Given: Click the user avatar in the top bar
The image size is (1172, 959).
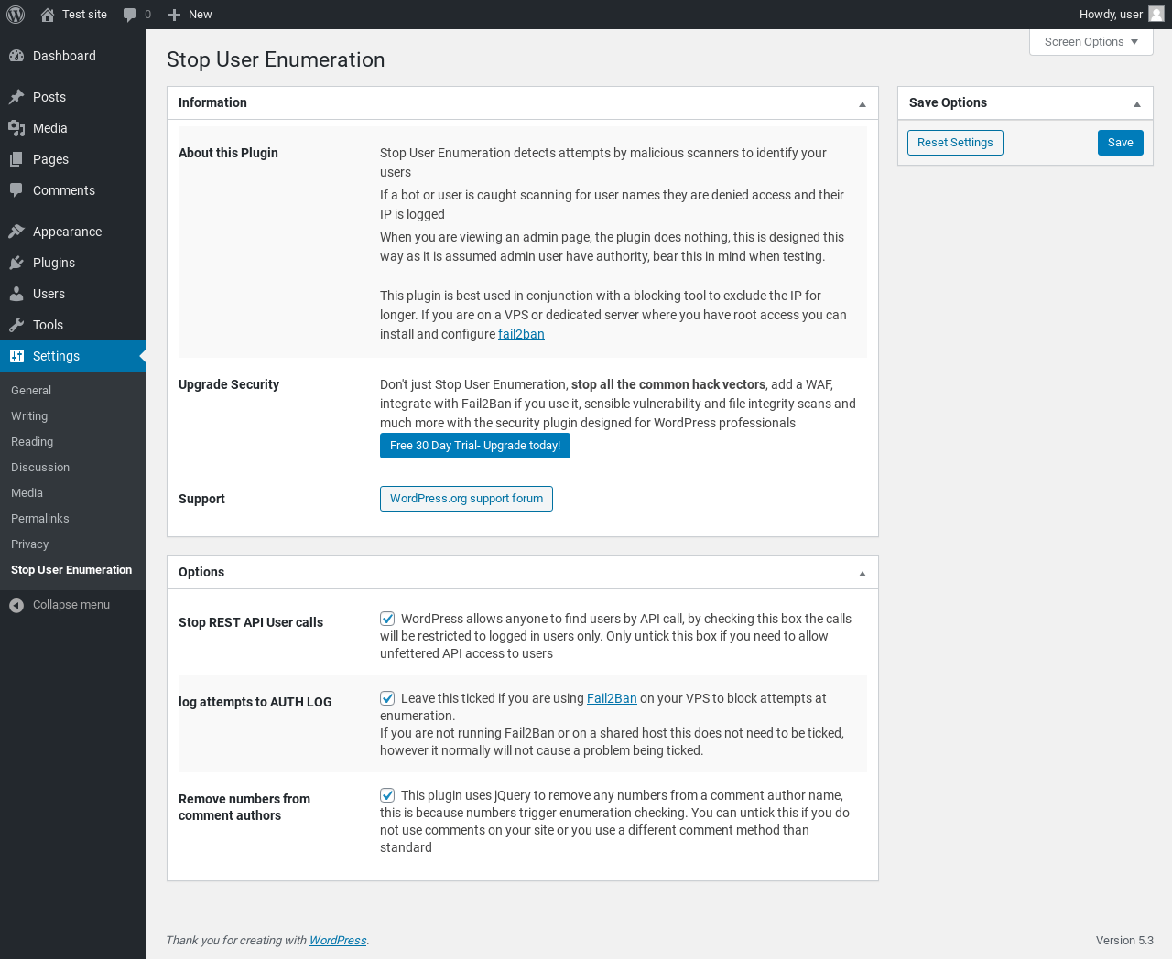Looking at the screenshot, I should (1156, 14).
